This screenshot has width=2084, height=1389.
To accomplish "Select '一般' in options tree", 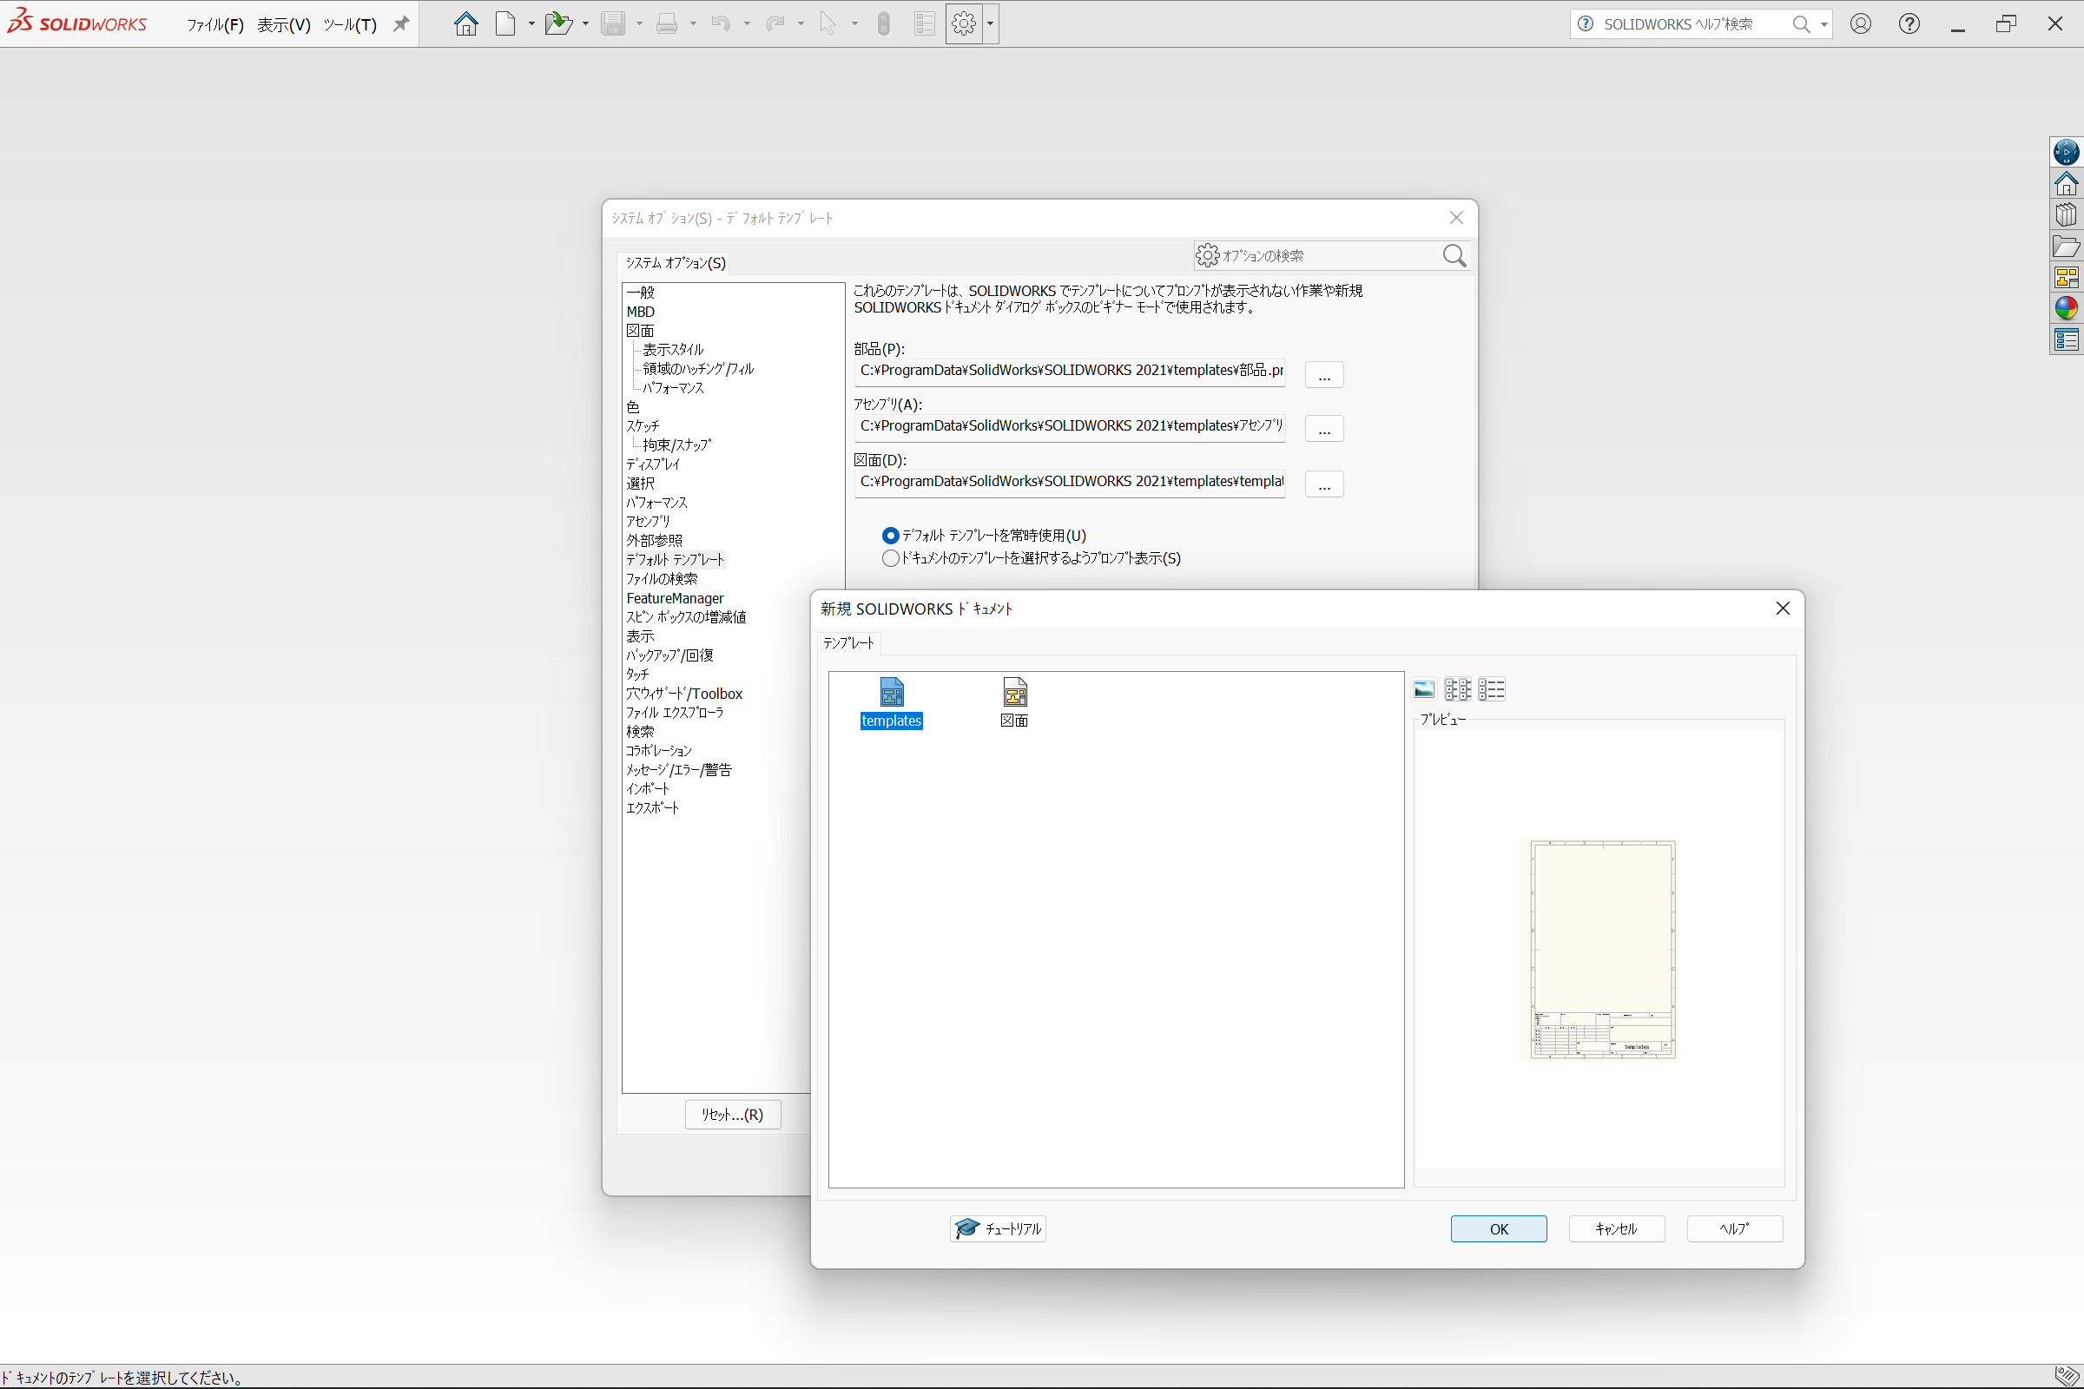I will [x=640, y=293].
